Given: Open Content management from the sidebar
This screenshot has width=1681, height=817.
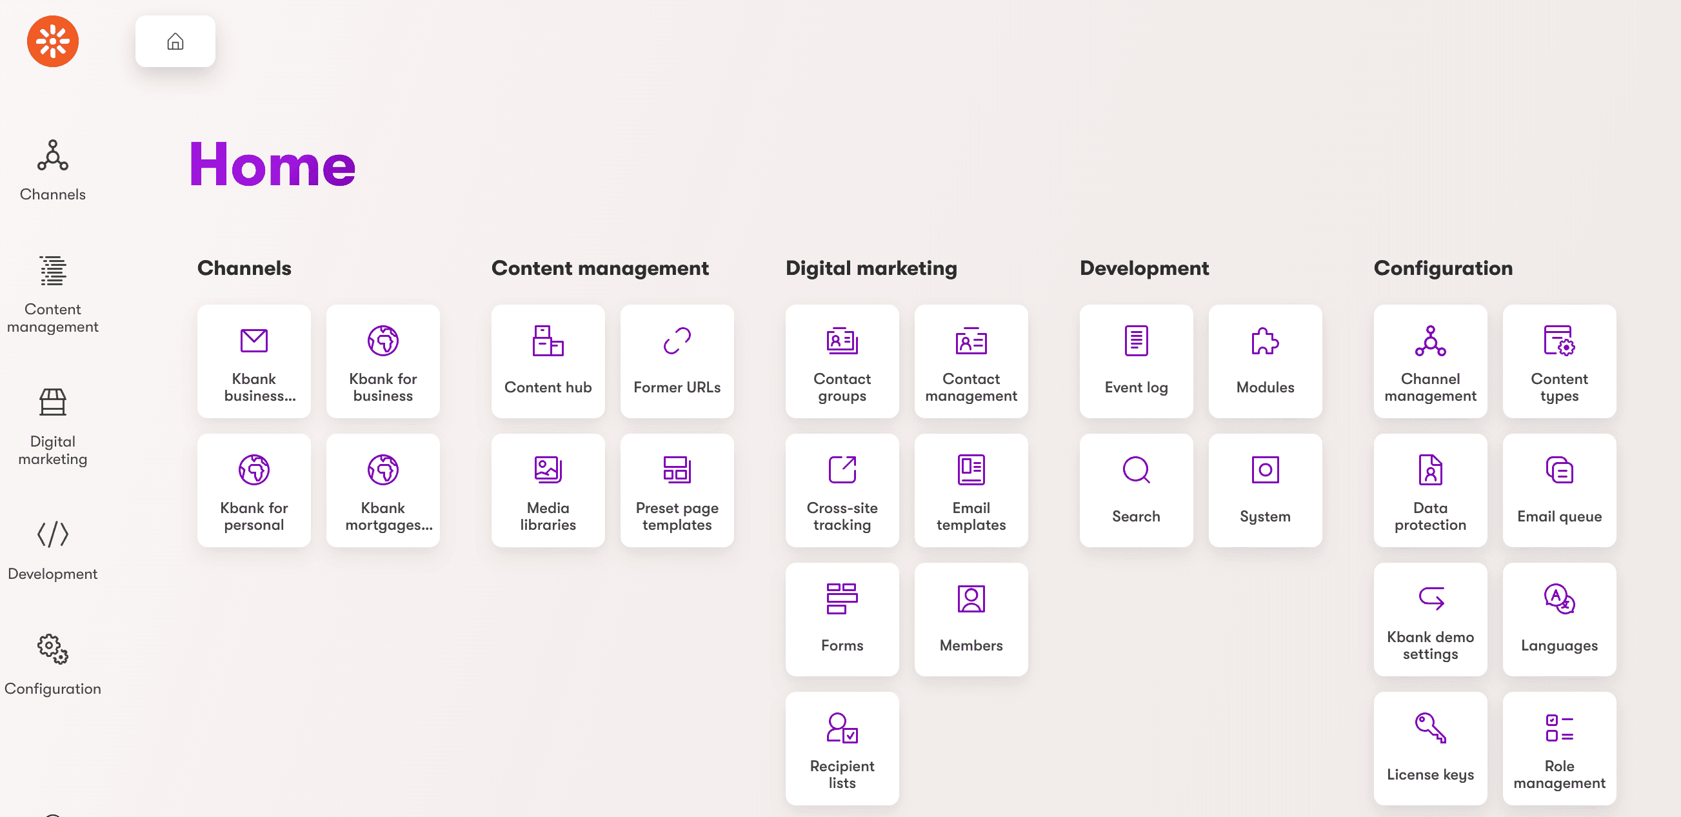Looking at the screenshot, I should click(52, 294).
